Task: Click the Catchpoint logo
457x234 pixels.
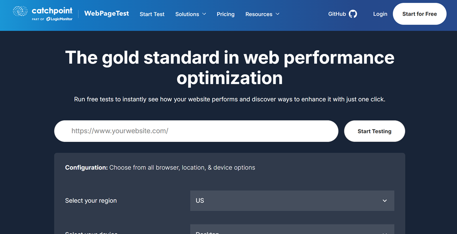Action: [43, 11]
